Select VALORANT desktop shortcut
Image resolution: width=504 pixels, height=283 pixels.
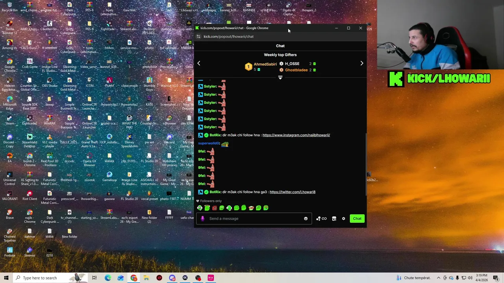[x=9, y=196]
